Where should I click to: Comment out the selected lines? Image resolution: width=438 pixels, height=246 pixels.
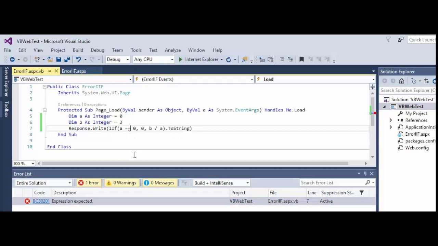pyautogui.click(x=282, y=59)
